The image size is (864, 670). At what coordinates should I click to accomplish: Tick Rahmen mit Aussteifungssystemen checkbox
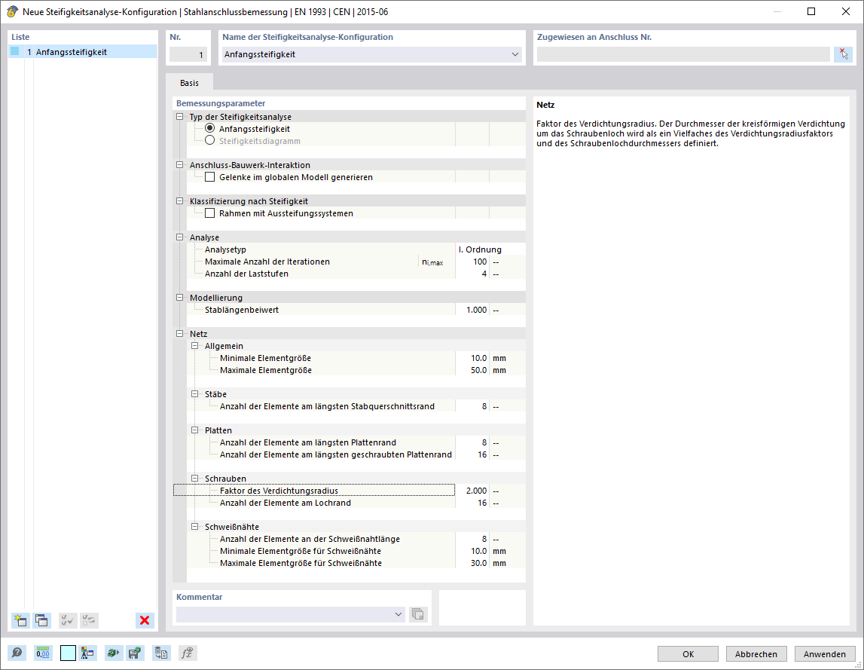[210, 213]
